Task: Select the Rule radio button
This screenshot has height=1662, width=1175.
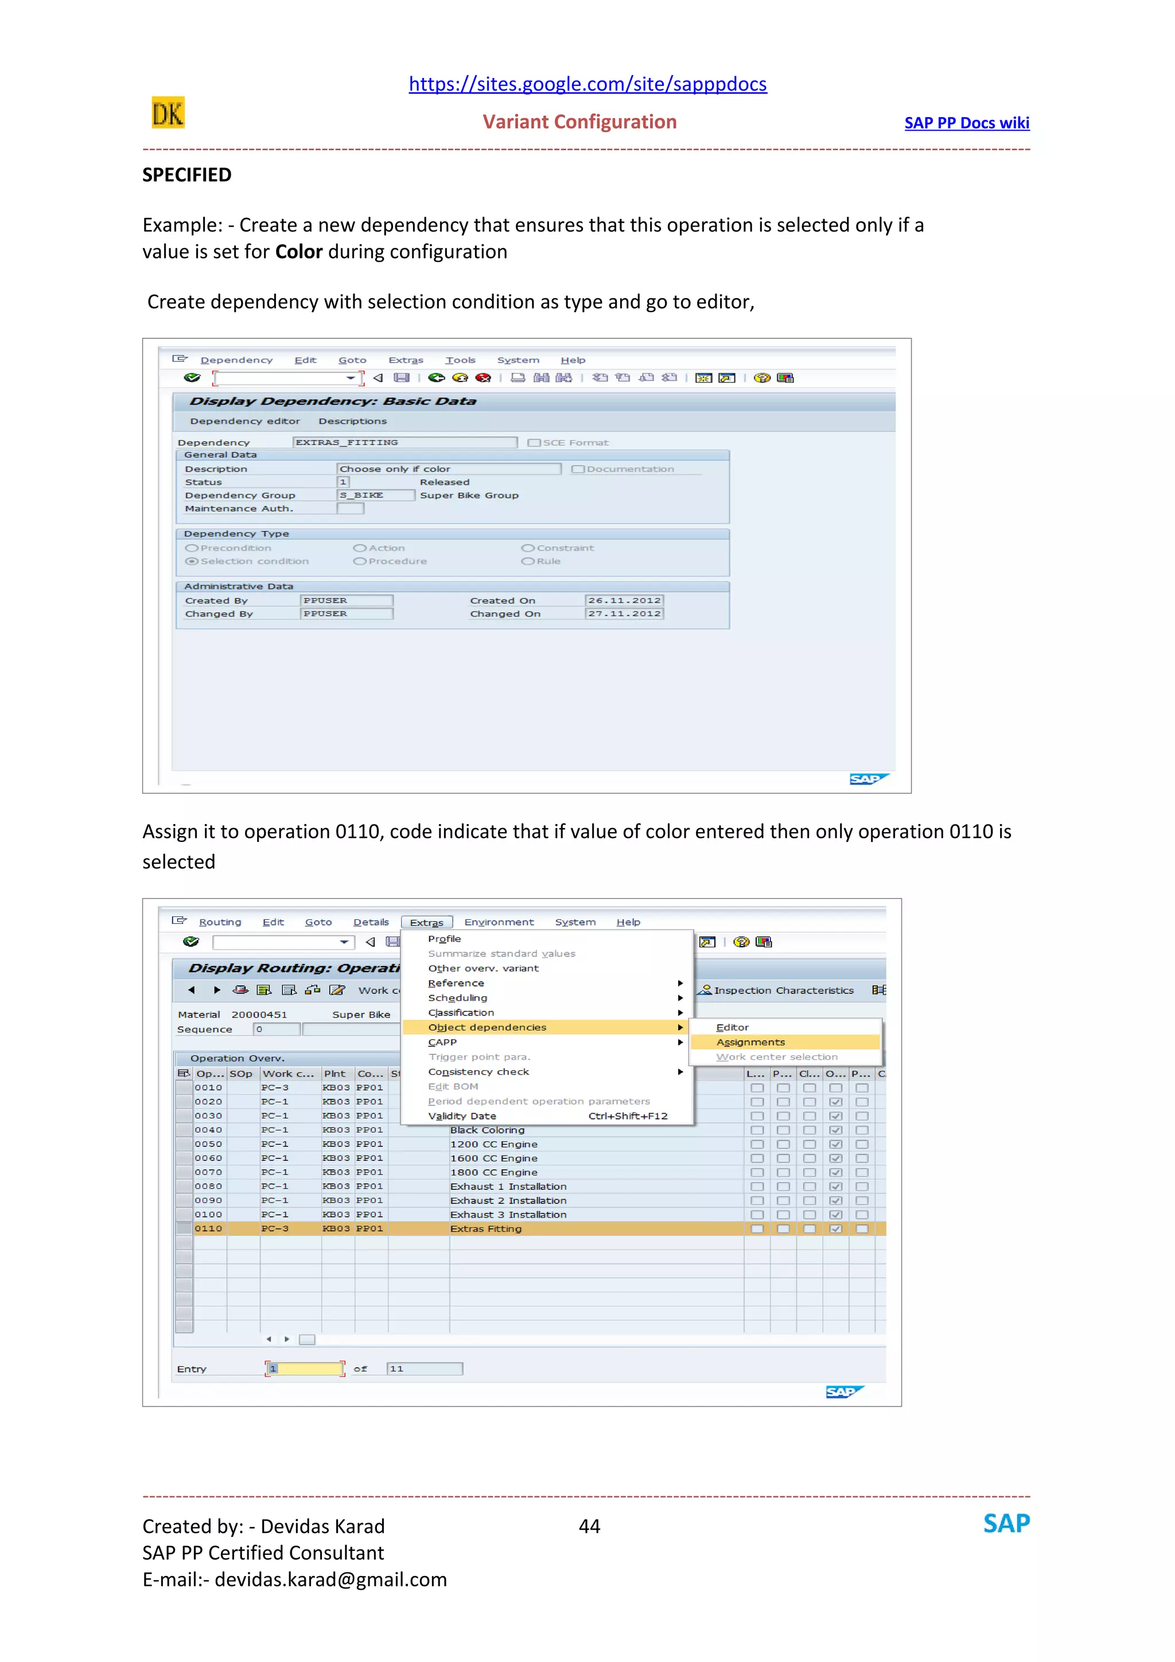Action: click(528, 561)
